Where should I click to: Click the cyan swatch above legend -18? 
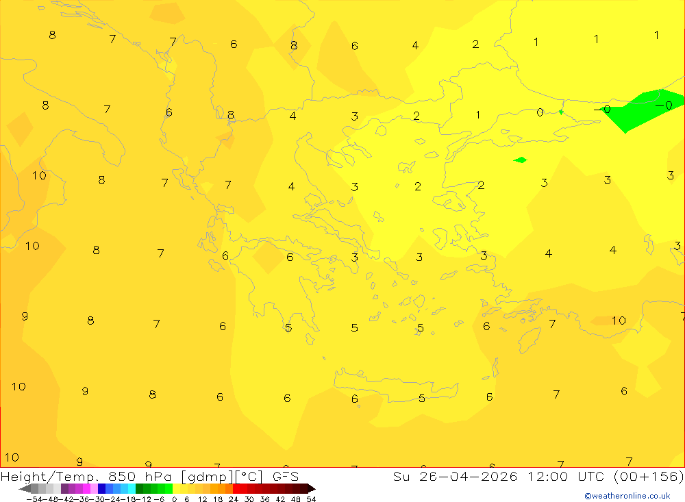[132, 489]
